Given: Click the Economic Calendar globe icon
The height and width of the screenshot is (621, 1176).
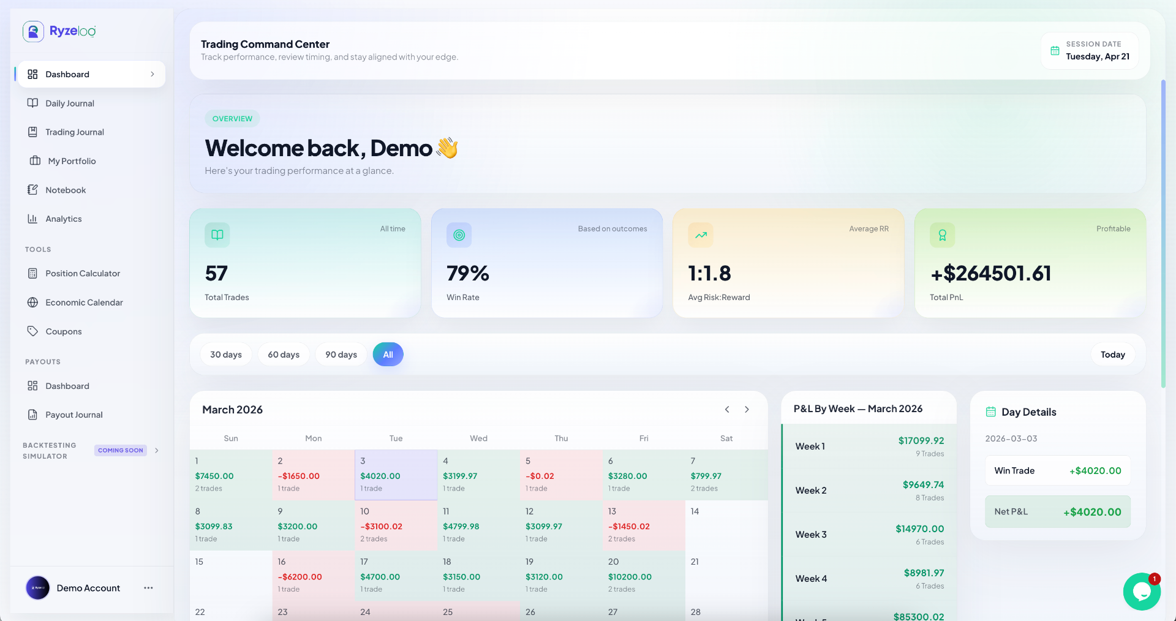Looking at the screenshot, I should pyautogui.click(x=32, y=302).
